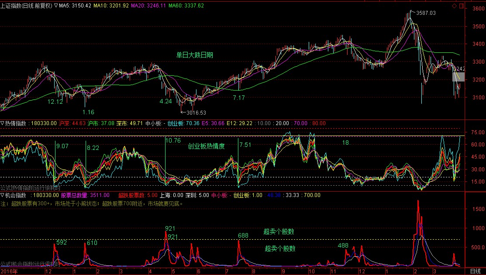Click the 沪市: 37.08 reading
Image resolution: width=486 pixels, height=275 pixels.
pyautogui.click(x=101, y=123)
